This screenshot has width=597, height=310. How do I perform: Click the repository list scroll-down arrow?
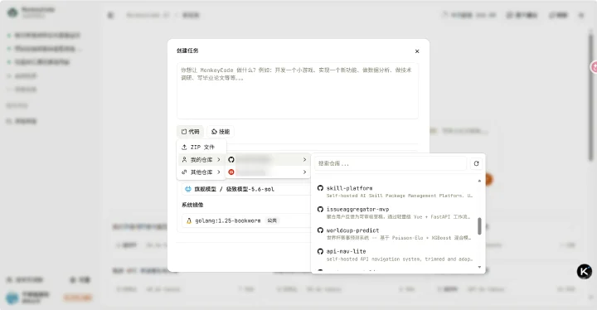[479, 267]
